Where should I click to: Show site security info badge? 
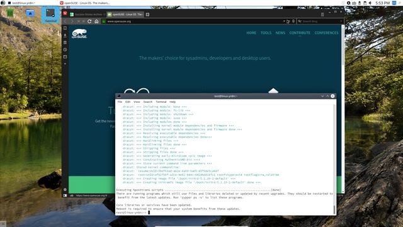[104, 21]
